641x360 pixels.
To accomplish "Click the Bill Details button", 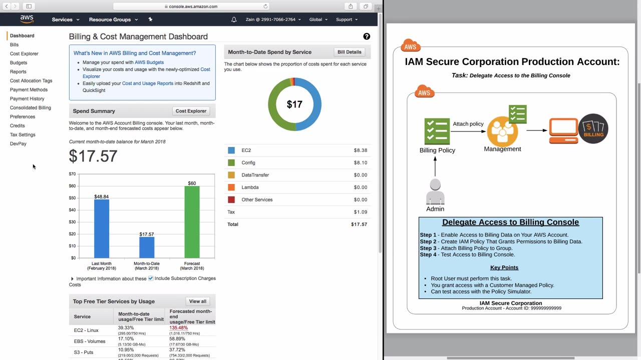I will 349,52.
